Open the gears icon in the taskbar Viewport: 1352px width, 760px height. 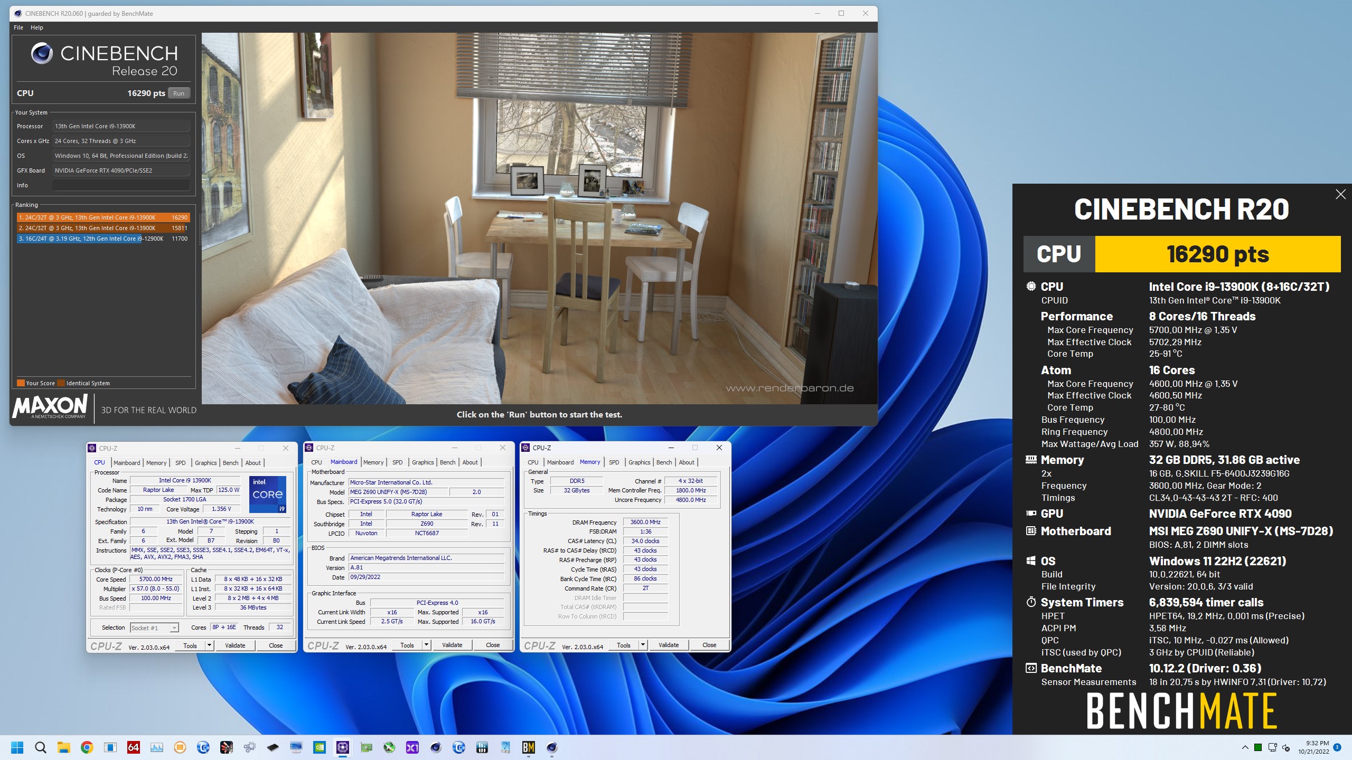pos(249,747)
